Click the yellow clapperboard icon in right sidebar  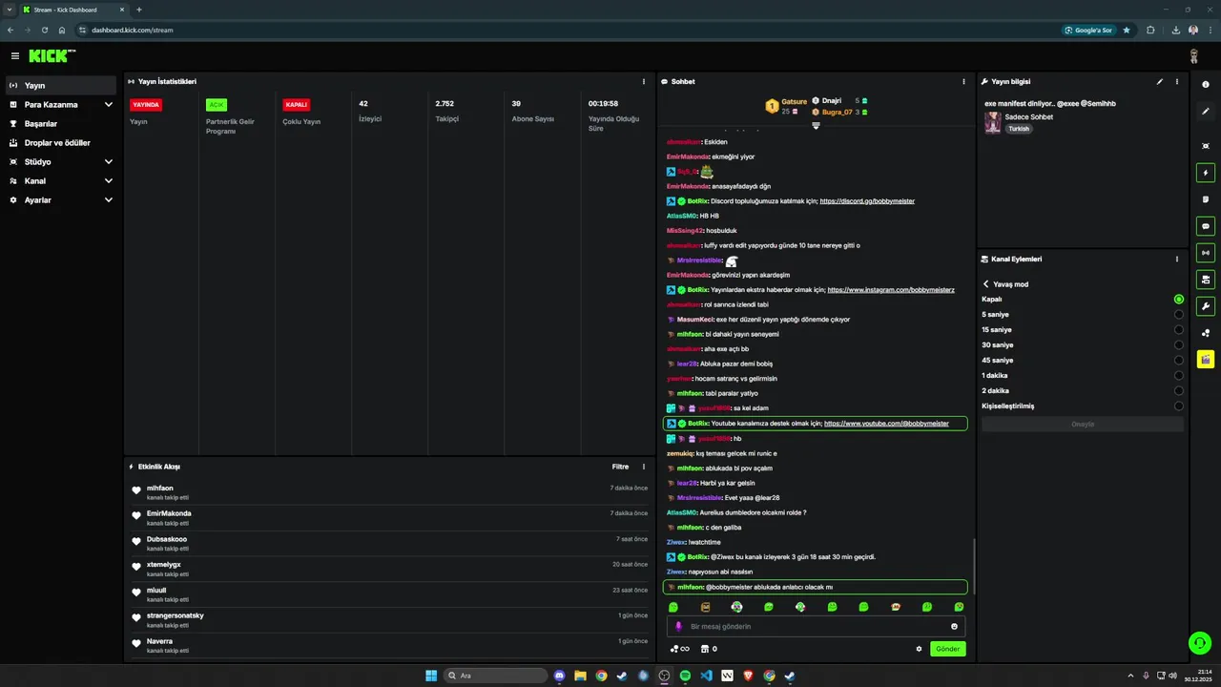[1206, 360]
